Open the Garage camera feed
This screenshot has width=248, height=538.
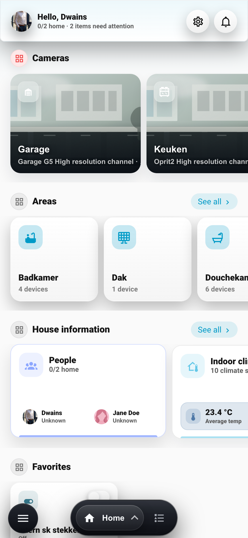click(x=76, y=124)
